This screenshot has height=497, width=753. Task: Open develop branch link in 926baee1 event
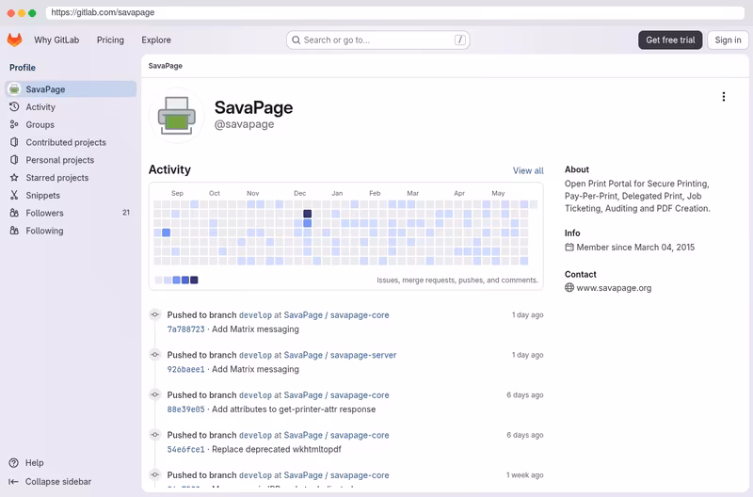pos(255,355)
